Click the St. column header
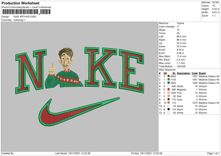 click(174, 73)
